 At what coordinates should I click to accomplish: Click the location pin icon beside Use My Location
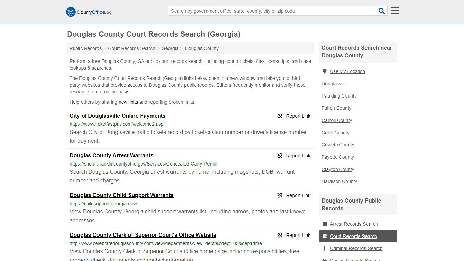pyautogui.click(x=324, y=71)
